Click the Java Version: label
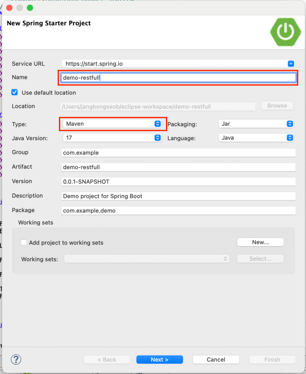This screenshot has height=374, width=306. [30, 138]
